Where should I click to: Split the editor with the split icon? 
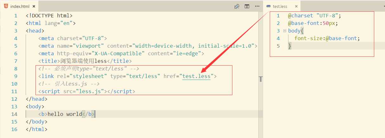tap(247, 6)
